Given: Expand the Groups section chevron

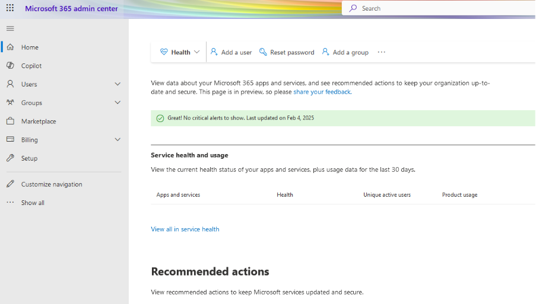Looking at the screenshot, I should coord(118,103).
